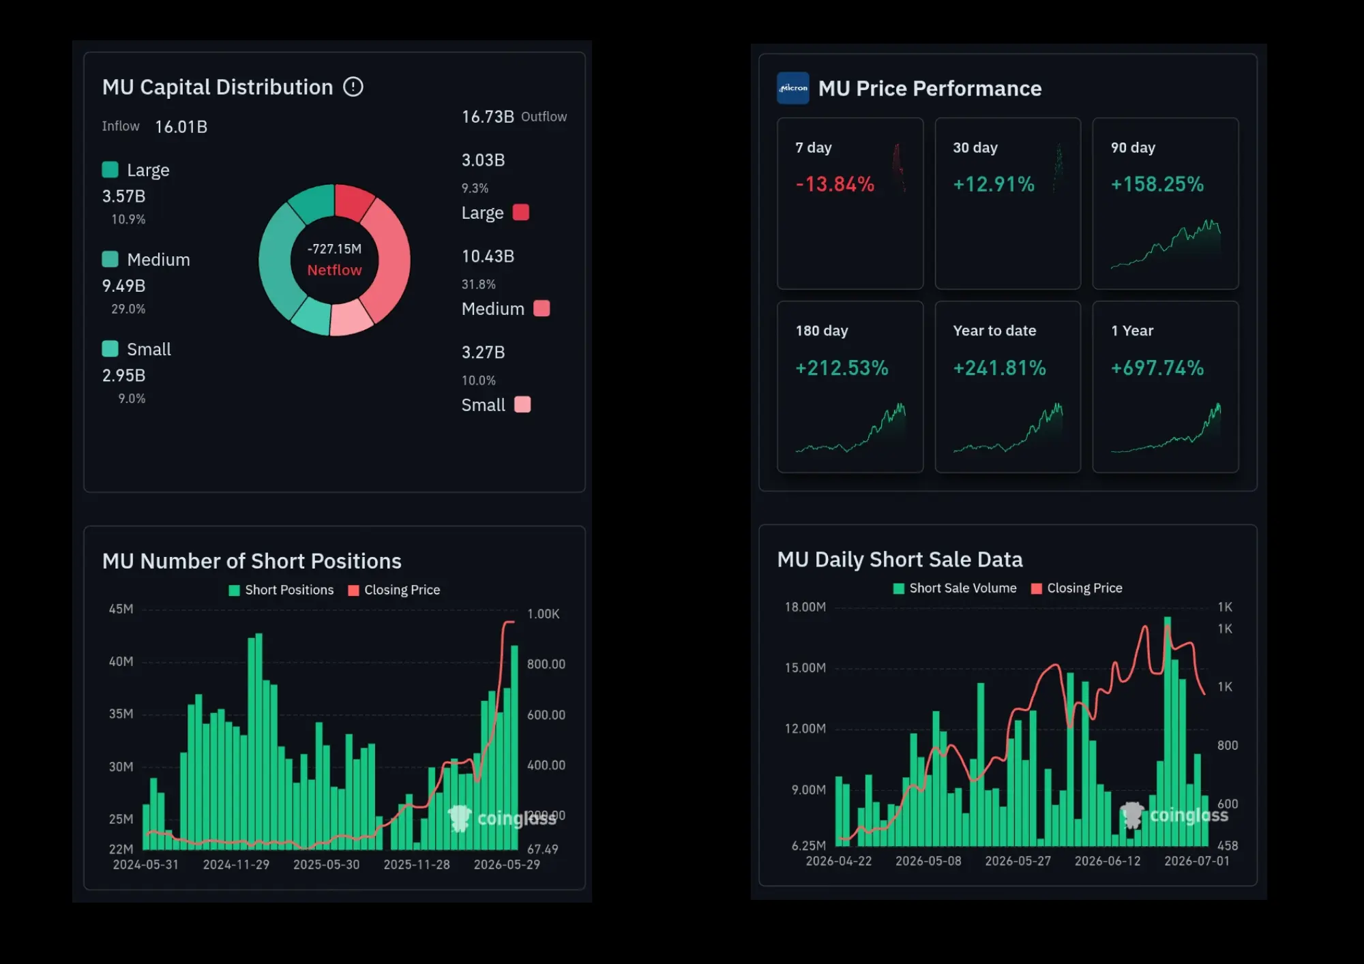Toggle Closing Price legend in Daily Short Sale chart
The image size is (1364, 964).
click(x=1077, y=588)
